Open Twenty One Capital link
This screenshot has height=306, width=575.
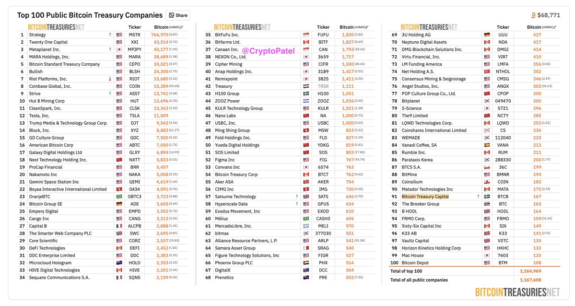[x=48, y=42]
